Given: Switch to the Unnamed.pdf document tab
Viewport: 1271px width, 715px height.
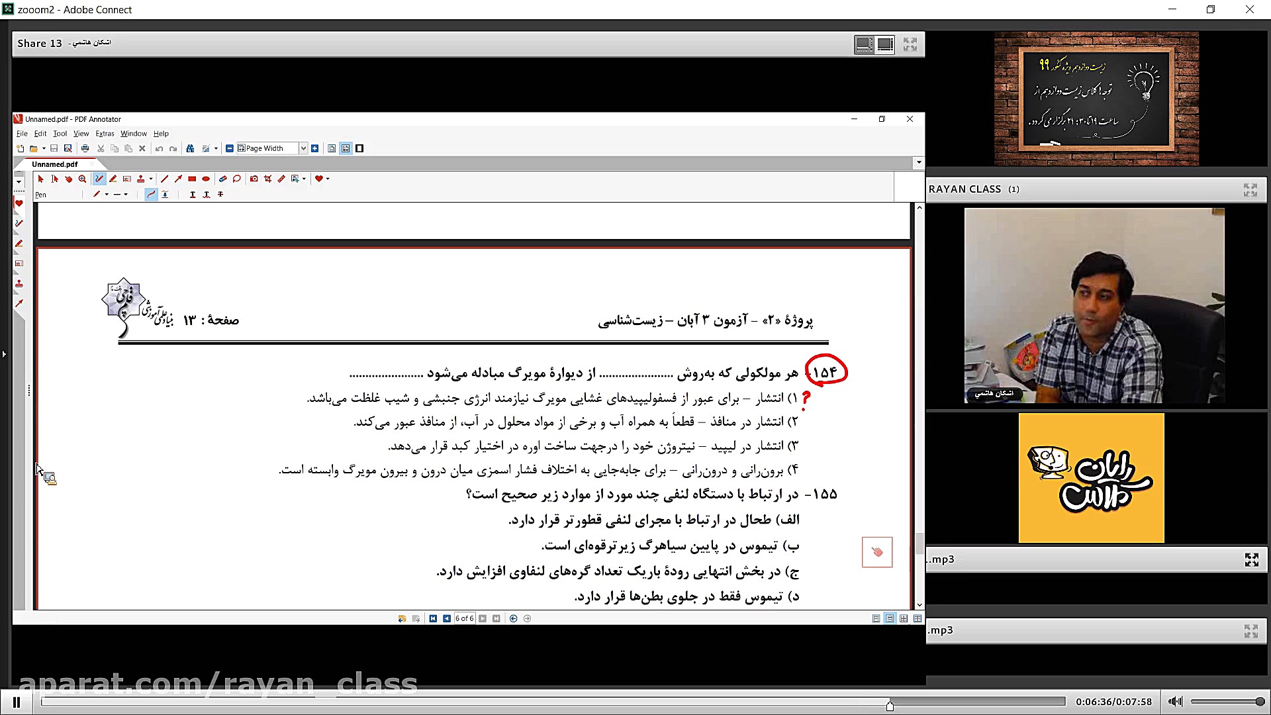Looking at the screenshot, I should 56,164.
